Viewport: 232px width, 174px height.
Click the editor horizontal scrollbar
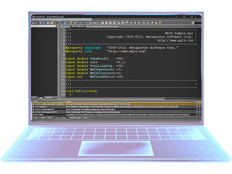coord(112,98)
